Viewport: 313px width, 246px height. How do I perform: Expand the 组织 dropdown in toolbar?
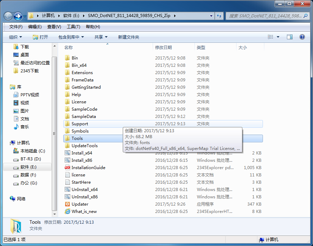[16, 37]
